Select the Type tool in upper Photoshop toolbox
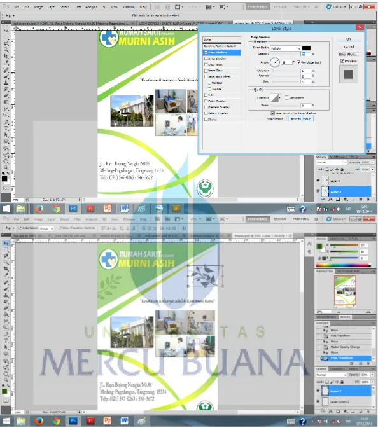 click(x=6, y=128)
